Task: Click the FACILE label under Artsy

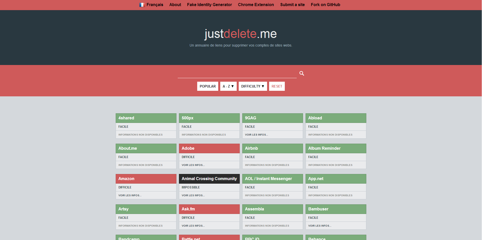Action: [x=123, y=218]
